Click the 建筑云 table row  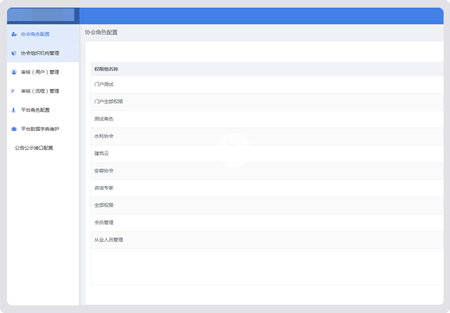[102, 154]
